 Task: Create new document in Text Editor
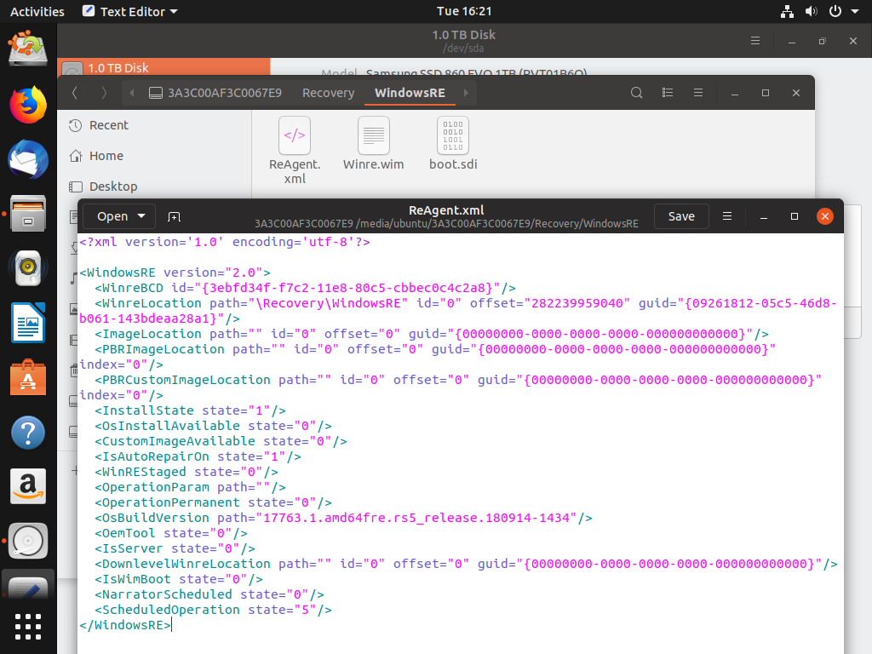(x=174, y=216)
